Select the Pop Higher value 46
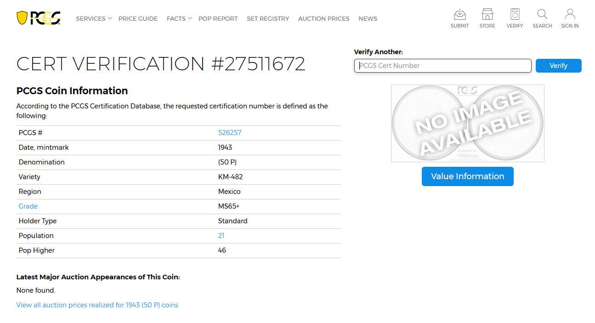 pos(222,250)
